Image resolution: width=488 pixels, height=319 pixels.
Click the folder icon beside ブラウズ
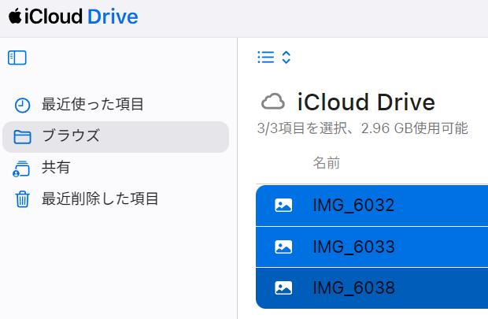(22, 137)
